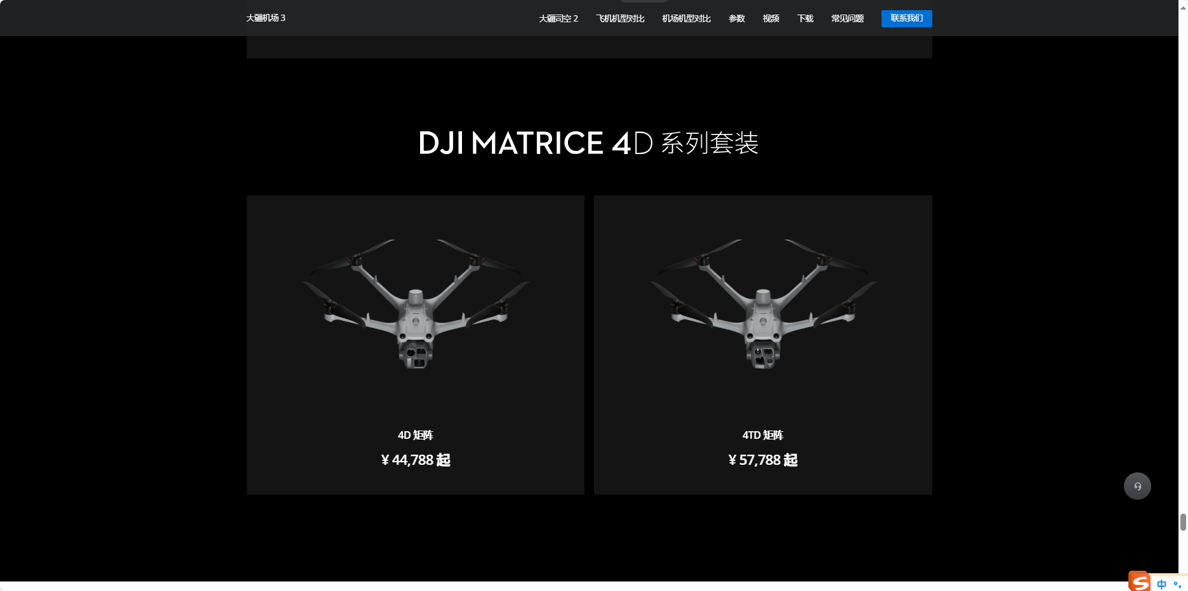The width and height of the screenshot is (1188, 591).
Task: Click the Sogou input method icon in tray
Action: (x=1138, y=581)
